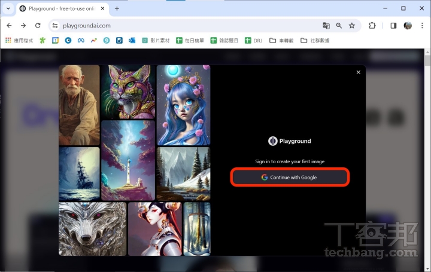Open the trend chart bookmark icon
The image size is (431, 272).
pos(94,41)
